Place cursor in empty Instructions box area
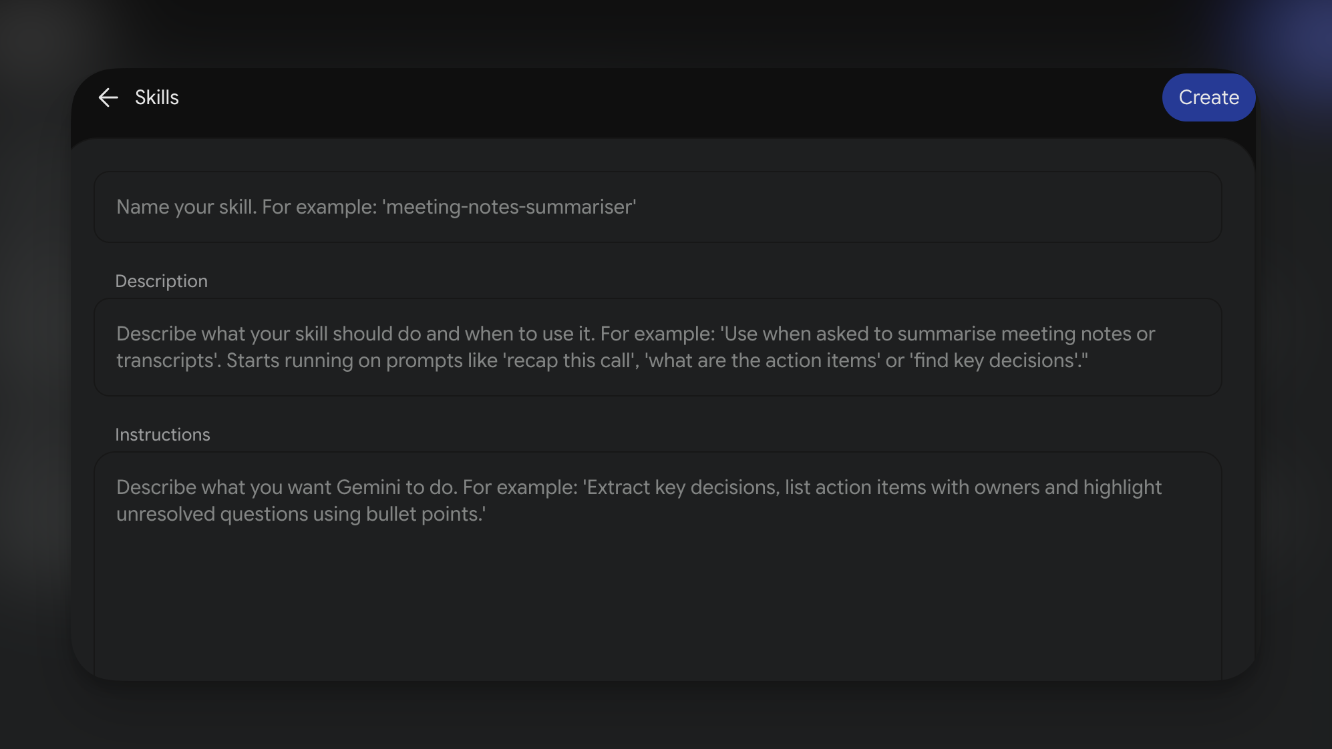The width and height of the screenshot is (1332, 749). click(658, 601)
